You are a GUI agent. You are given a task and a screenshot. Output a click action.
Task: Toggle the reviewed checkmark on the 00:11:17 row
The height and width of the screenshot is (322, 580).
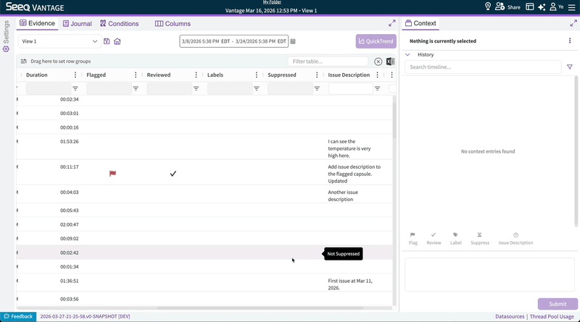click(173, 174)
